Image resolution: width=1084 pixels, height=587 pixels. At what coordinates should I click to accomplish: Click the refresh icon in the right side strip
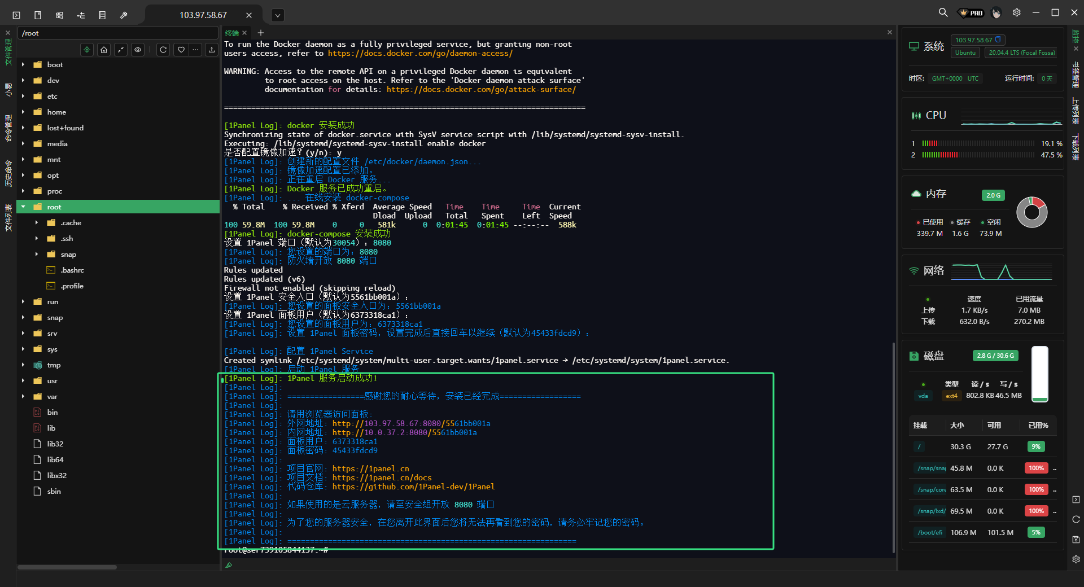point(1076,519)
